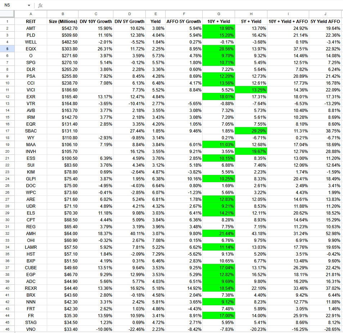Select the 10.16% AFFO cell for GLPI
The width and height of the screenshot is (343, 333).
[184, 179]
